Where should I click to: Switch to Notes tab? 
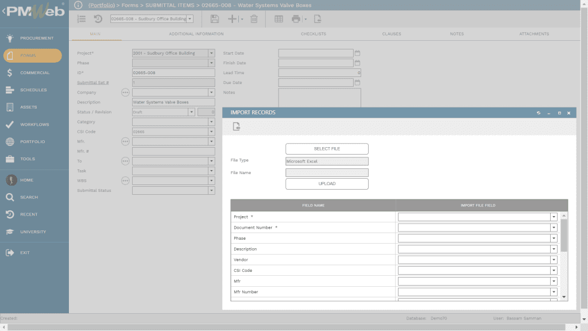(x=457, y=34)
